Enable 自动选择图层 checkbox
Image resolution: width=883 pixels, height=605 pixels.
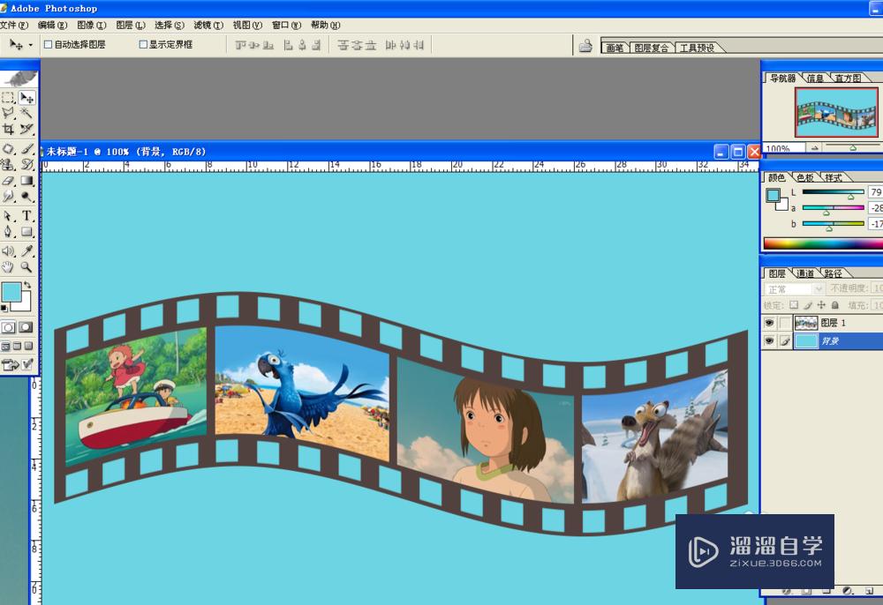tap(49, 44)
